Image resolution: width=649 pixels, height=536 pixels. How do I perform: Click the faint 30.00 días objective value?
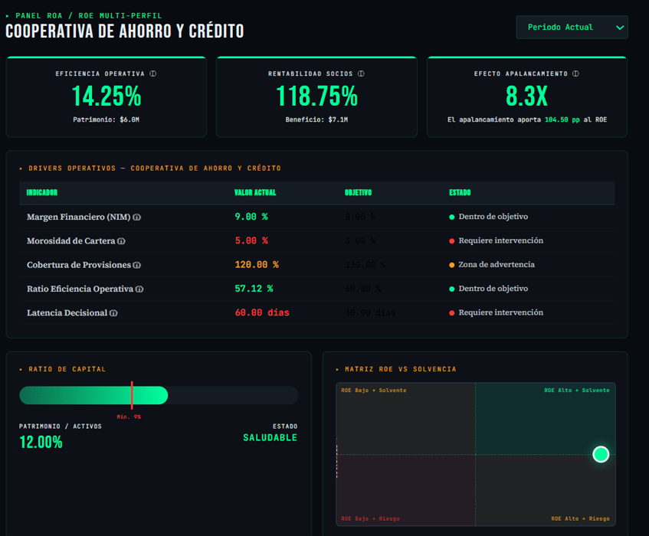370,312
